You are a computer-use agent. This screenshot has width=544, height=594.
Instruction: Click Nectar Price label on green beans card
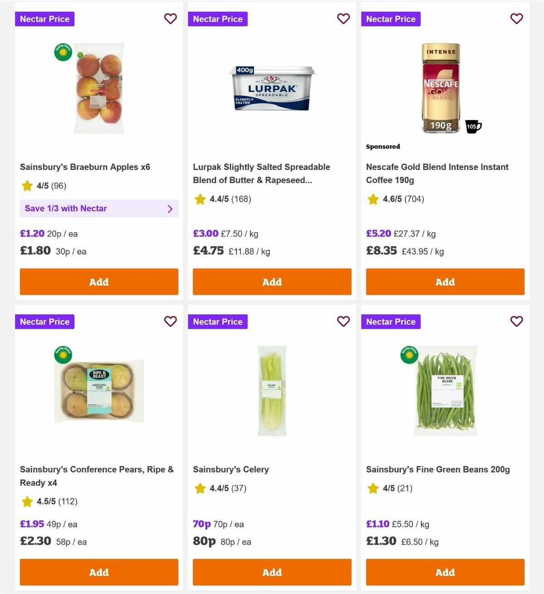tap(391, 321)
